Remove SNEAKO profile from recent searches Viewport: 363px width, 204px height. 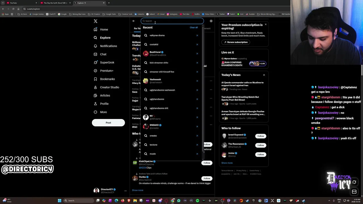pyautogui.click(x=197, y=126)
